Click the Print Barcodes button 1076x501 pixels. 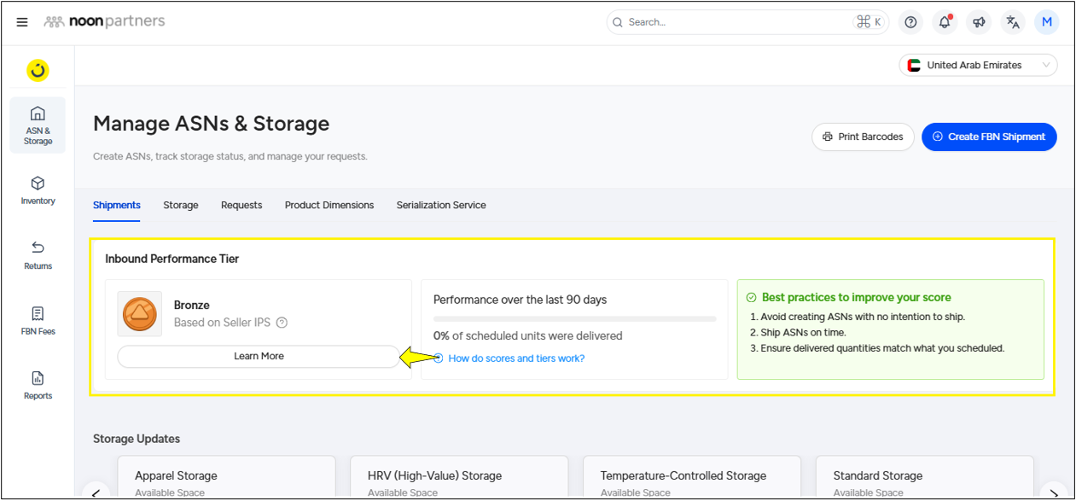tap(863, 137)
